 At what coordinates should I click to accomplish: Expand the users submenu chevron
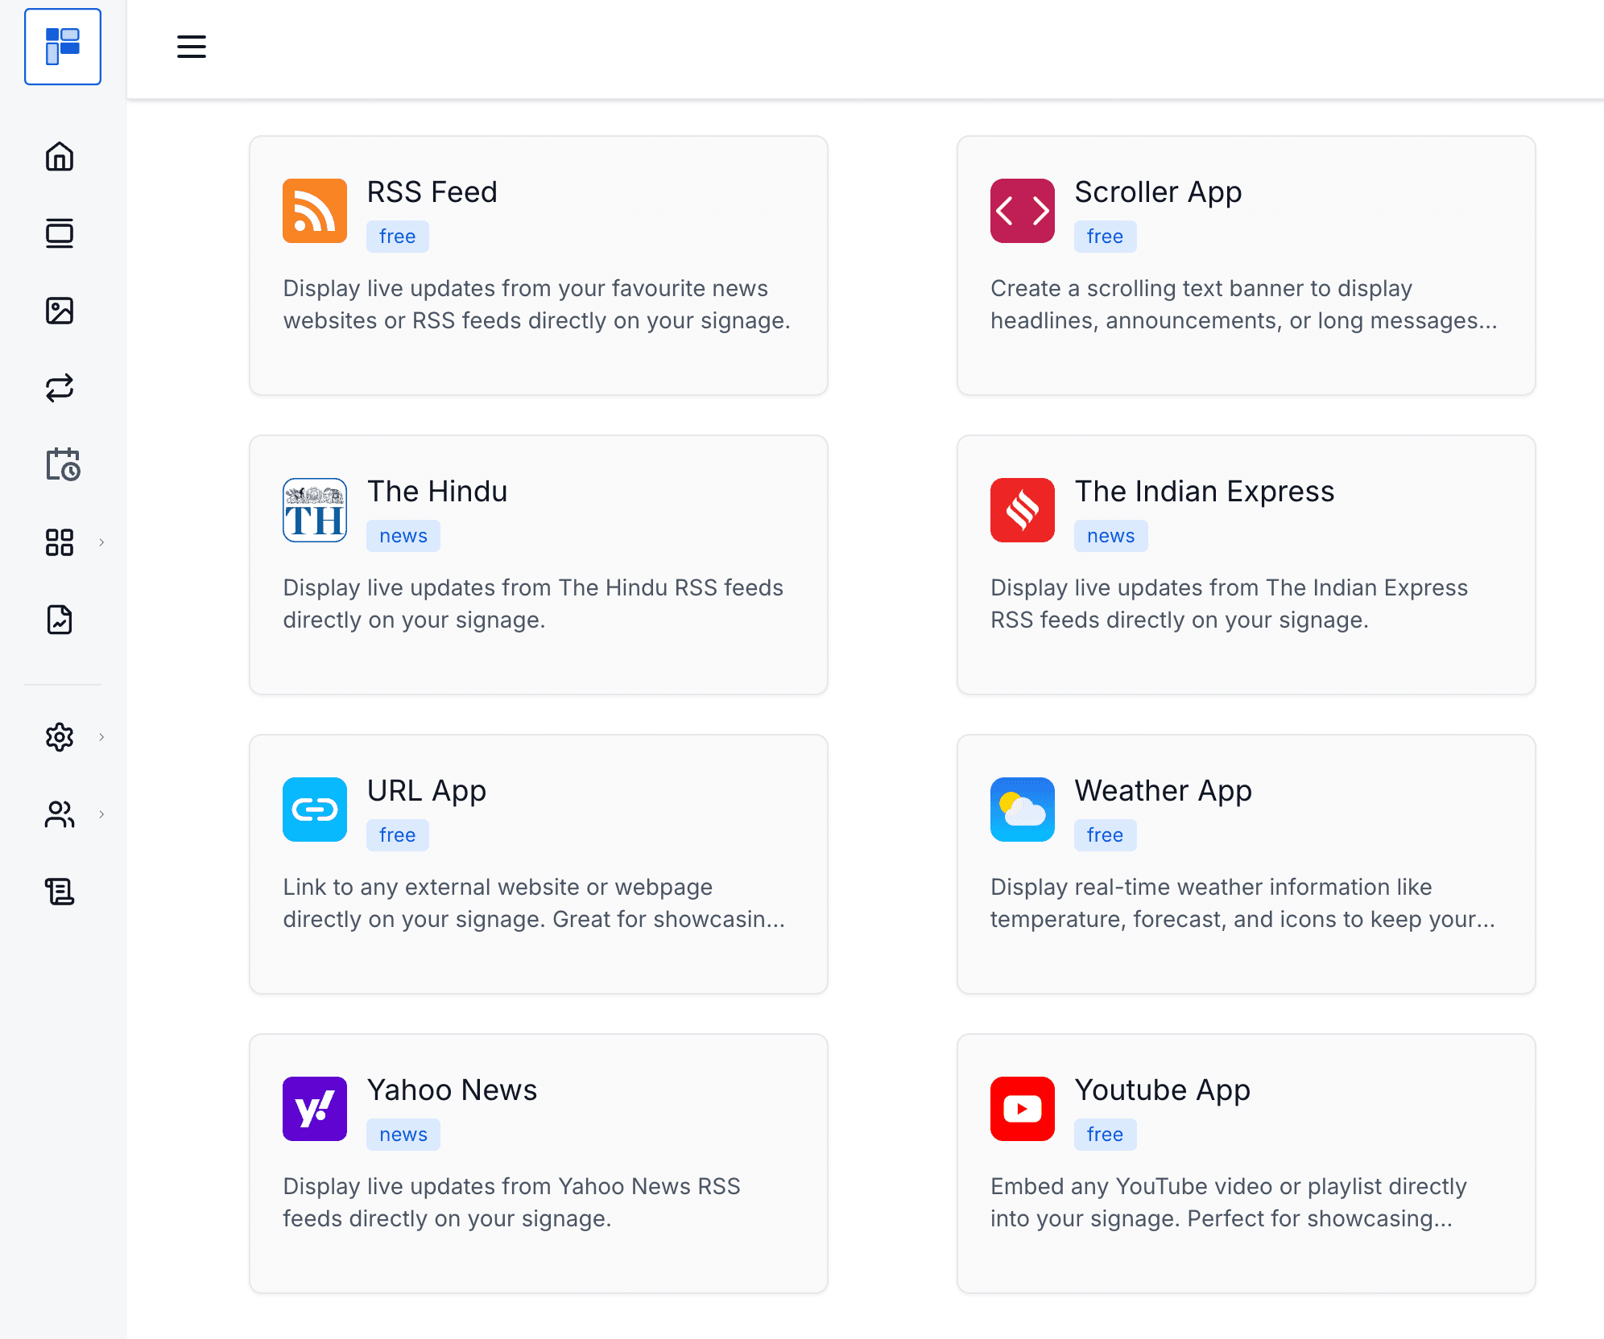[101, 814]
